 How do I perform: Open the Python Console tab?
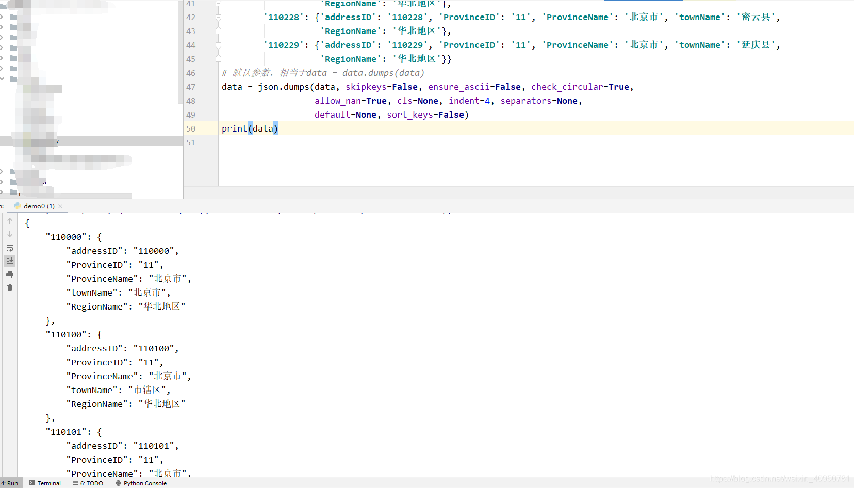pos(141,483)
